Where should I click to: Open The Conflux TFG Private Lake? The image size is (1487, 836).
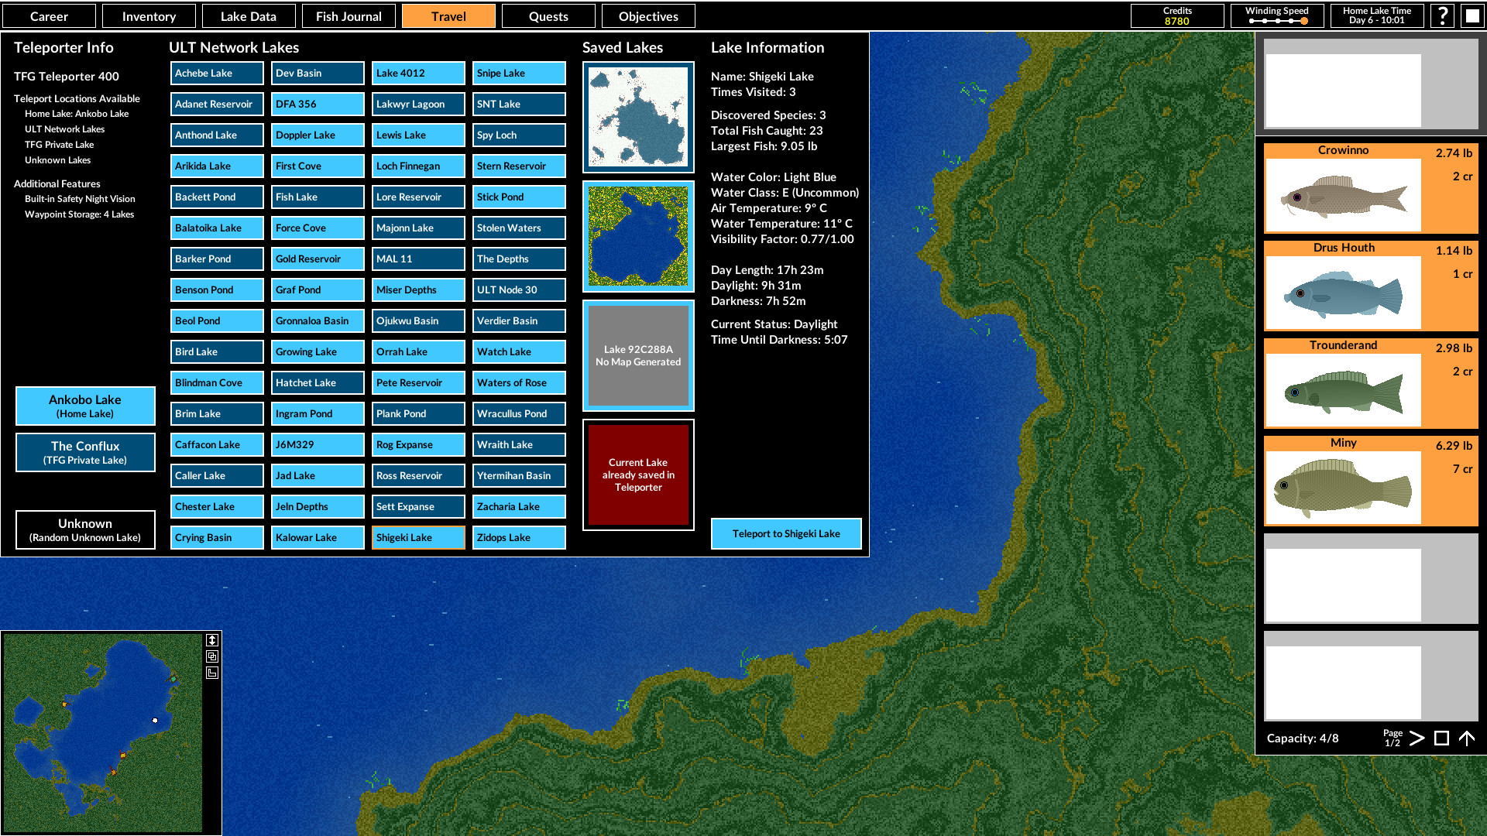click(x=85, y=452)
